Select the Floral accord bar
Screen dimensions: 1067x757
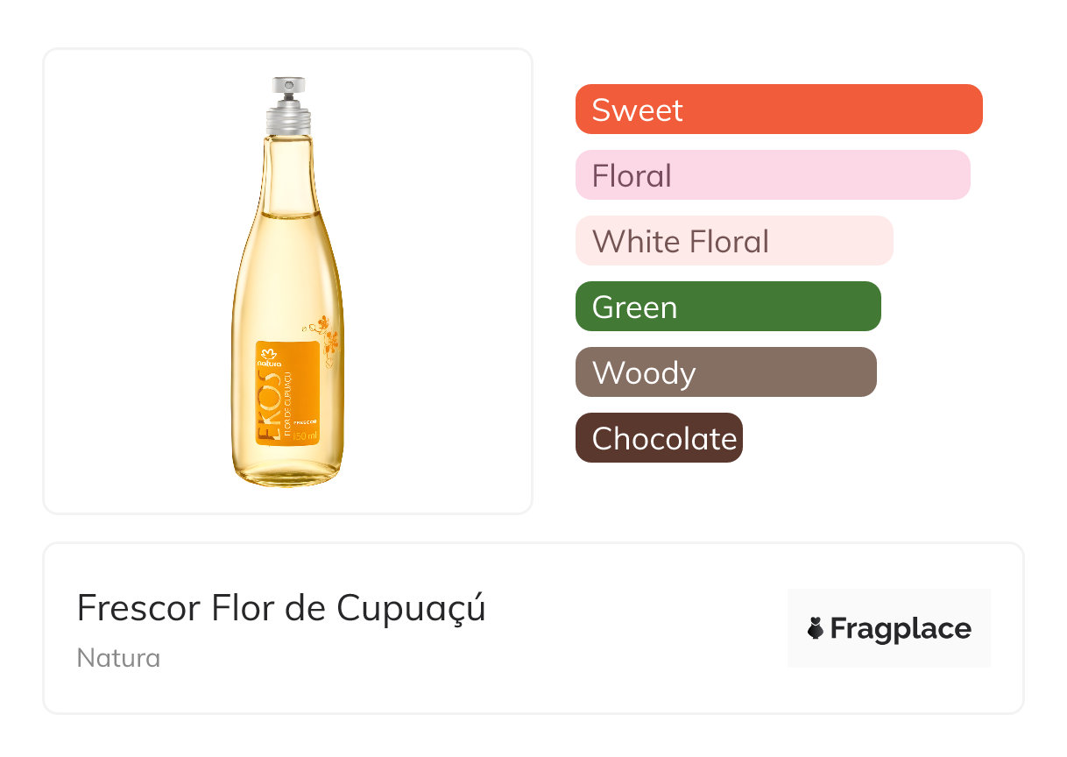[773, 175]
